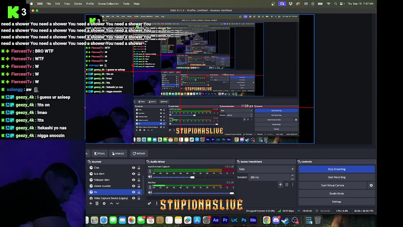Open Spotlight search in the menu bar
Viewport: 403px width, 227px height.
336,4
